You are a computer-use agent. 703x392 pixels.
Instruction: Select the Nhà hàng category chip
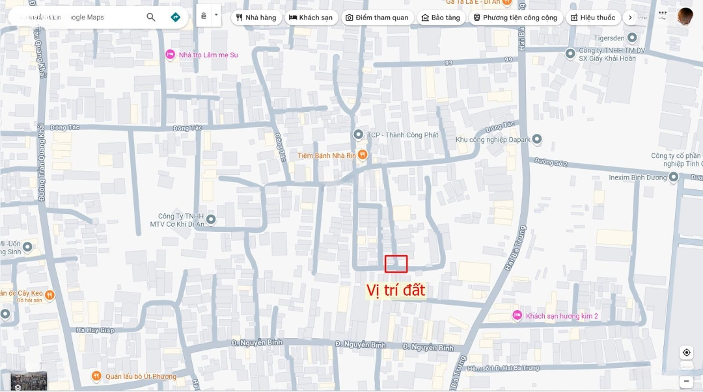point(256,18)
